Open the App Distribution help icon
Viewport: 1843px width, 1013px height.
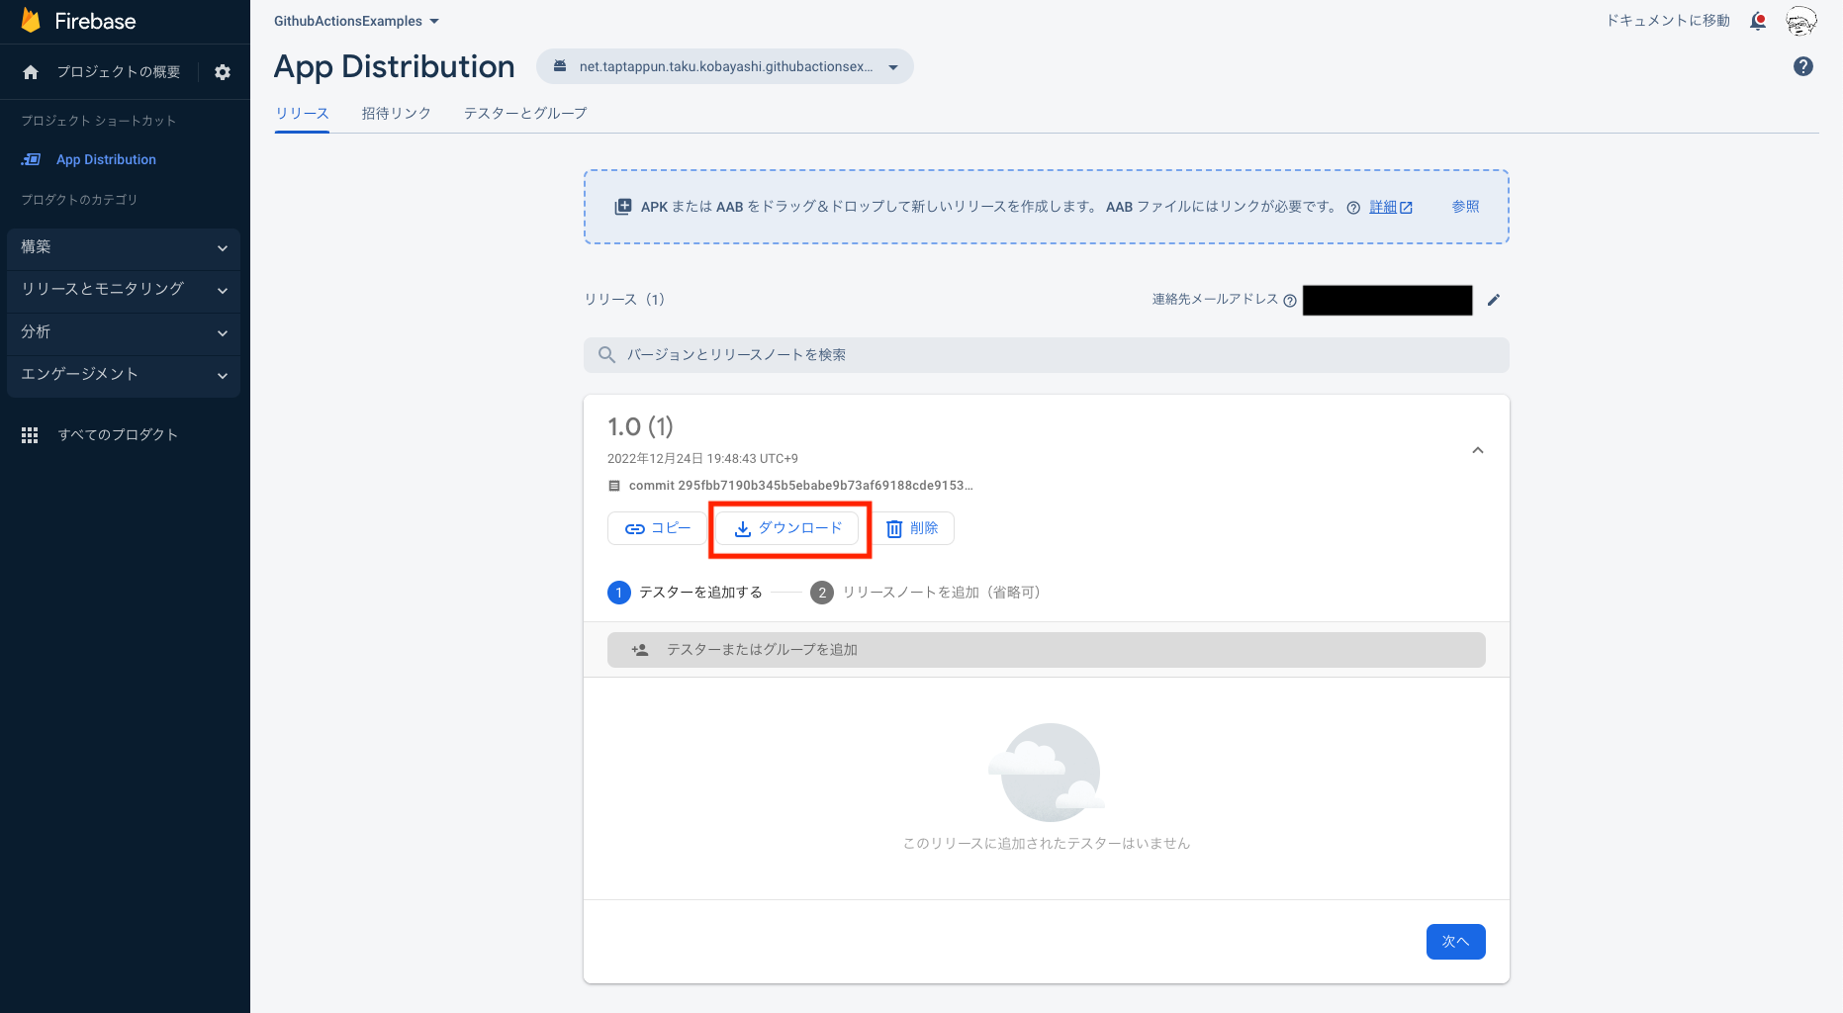[1802, 66]
